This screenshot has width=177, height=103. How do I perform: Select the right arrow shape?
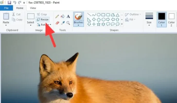tap(108, 19)
